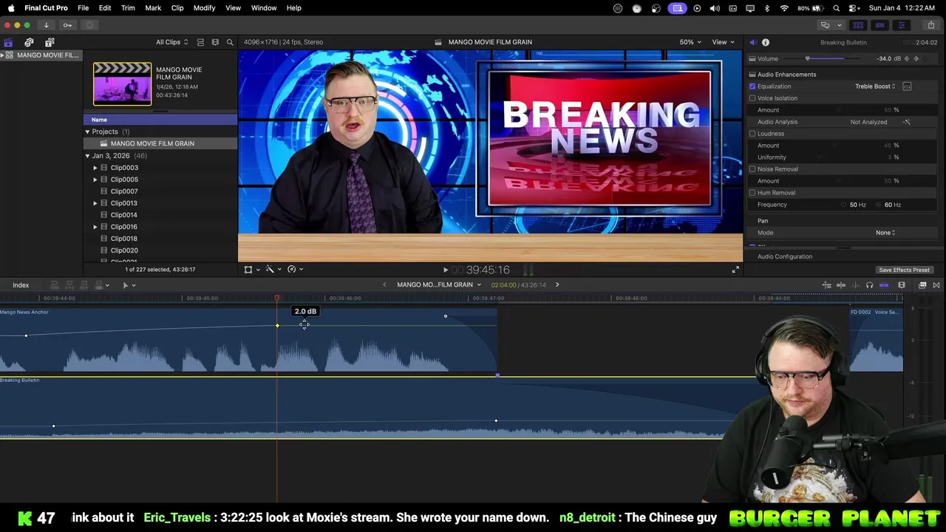This screenshot has height=532, width=946.
Task: Click the timeline Index button
Action: click(x=21, y=285)
